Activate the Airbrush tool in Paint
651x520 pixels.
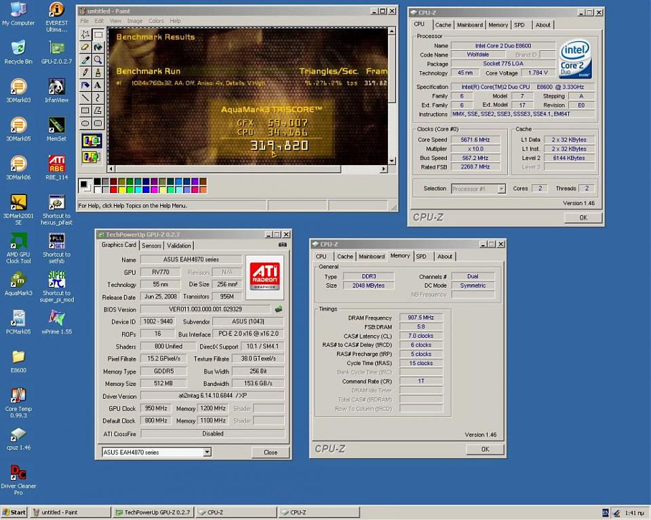[x=85, y=85]
